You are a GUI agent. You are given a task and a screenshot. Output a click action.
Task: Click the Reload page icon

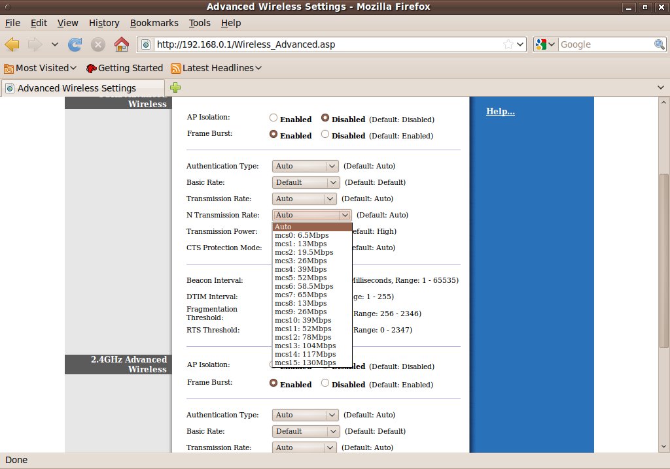(x=75, y=44)
